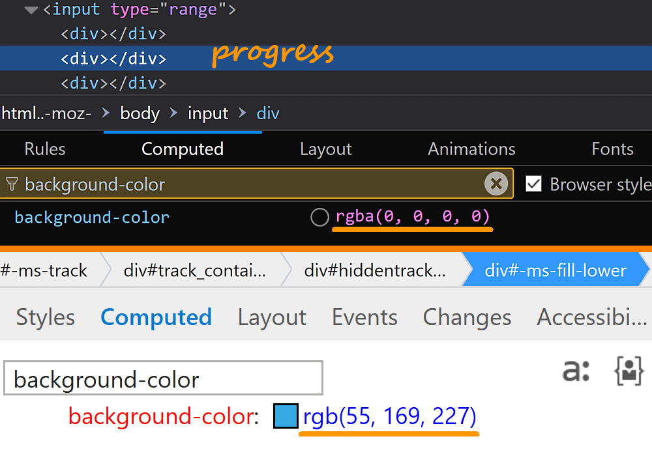Click the transparent color circle swatch
This screenshot has width=652, height=471.
click(x=319, y=217)
